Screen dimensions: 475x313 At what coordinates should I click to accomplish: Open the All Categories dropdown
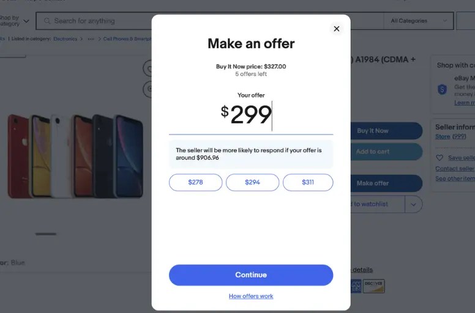(418, 21)
